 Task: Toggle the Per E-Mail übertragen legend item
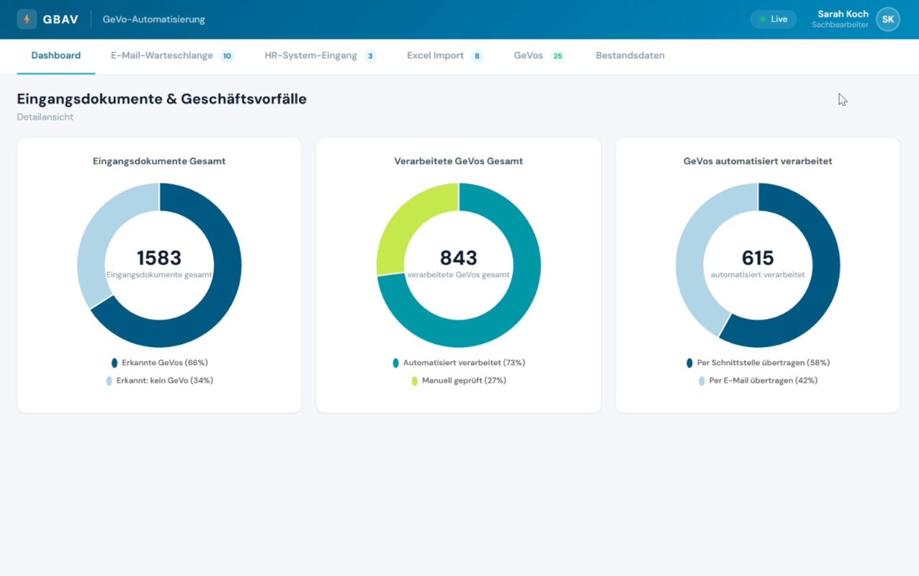click(x=758, y=380)
